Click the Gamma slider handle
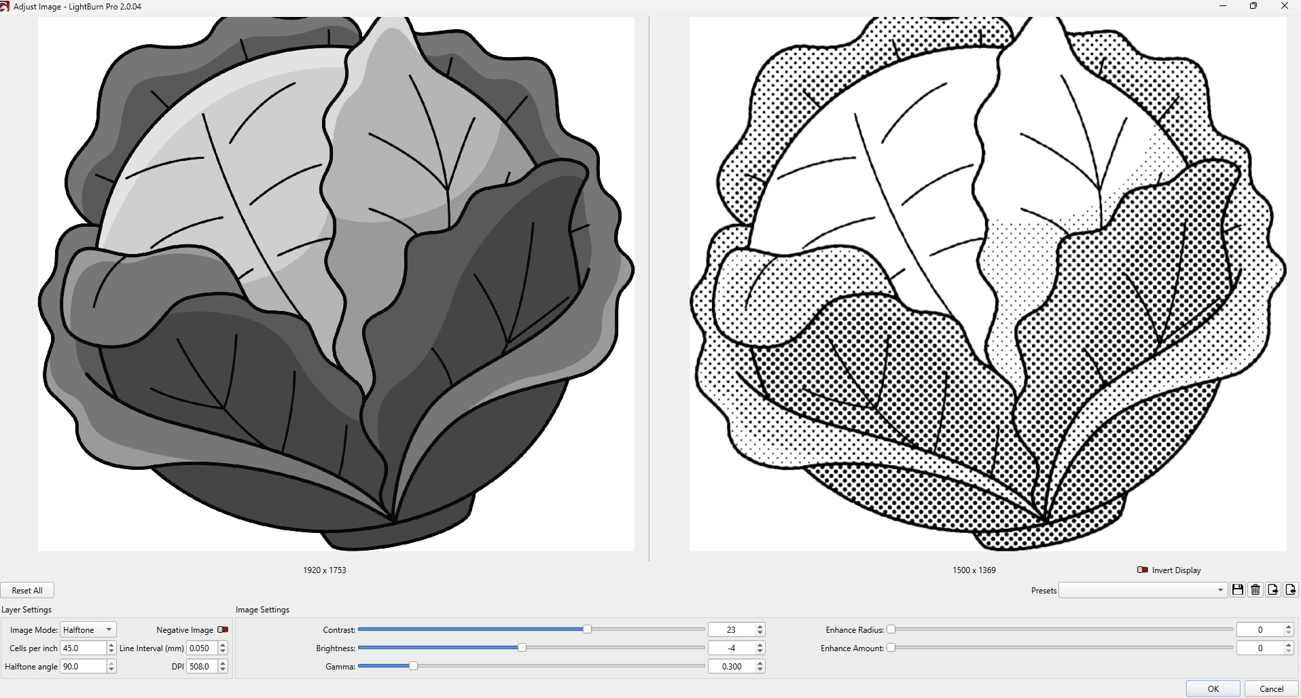Image resolution: width=1301 pixels, height=698 pixels. click(x=413, y=666)
